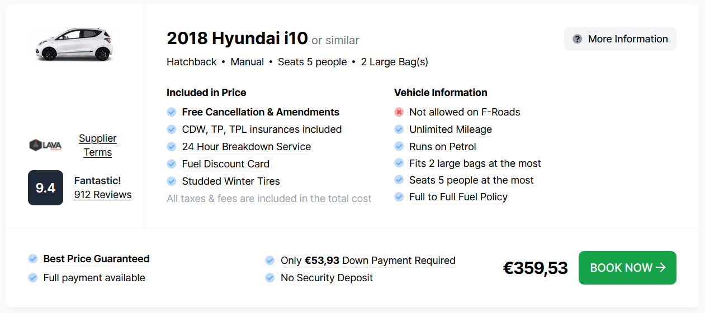Click the checkmark icon beside Studded Winter Tires

point(172,181)
